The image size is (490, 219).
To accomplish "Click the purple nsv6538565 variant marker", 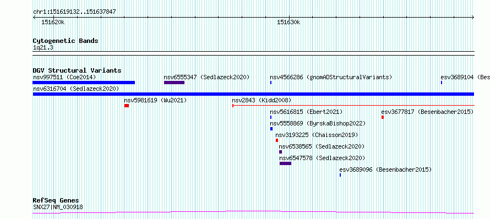I will [x=281, y=152].
